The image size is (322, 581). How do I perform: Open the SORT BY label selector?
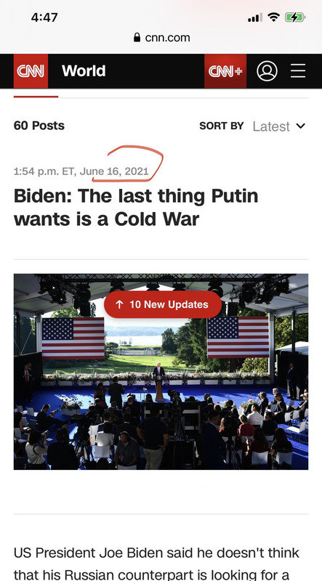click(222, 126)
